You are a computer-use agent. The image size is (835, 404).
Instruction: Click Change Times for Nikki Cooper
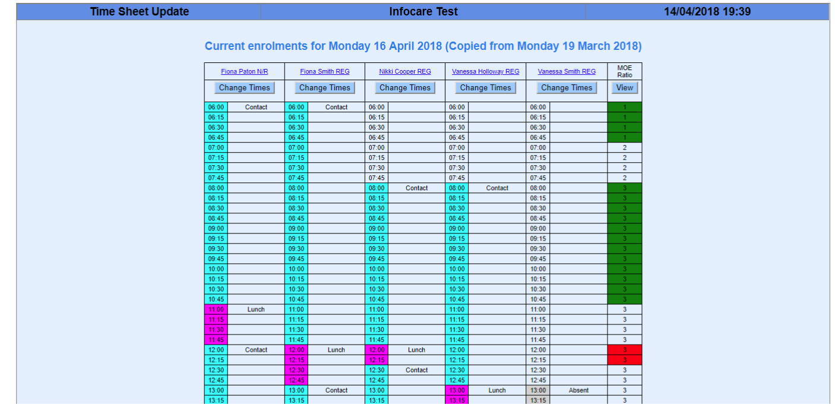405,88
